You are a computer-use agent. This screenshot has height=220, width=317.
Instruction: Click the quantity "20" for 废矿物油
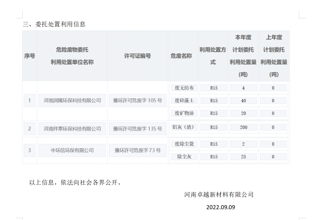point(243,113)
